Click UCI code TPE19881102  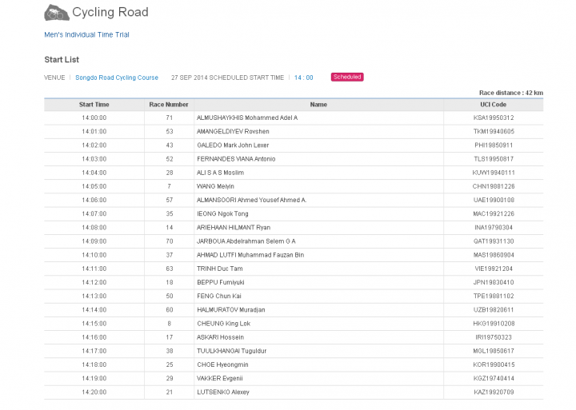494,297
